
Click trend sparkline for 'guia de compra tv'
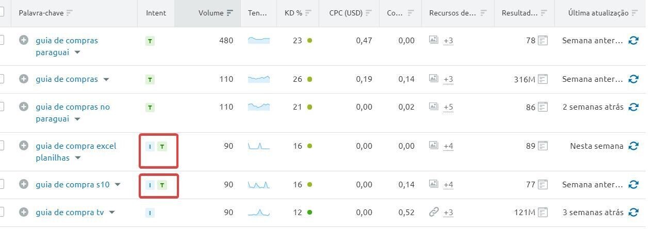click(x=259, y=212)
